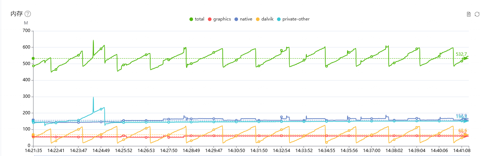This screenshot has height=156, width=481.
Task: Toggle the total series in the legend
Action: click(x=197, y=19)
